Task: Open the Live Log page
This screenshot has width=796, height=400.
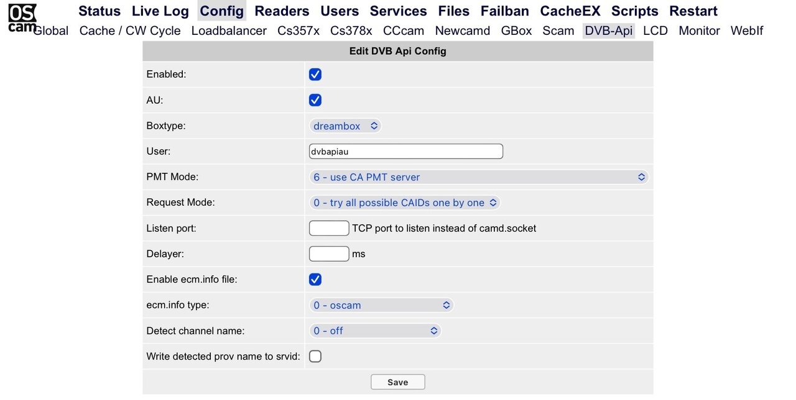Action: pos(160,11)
